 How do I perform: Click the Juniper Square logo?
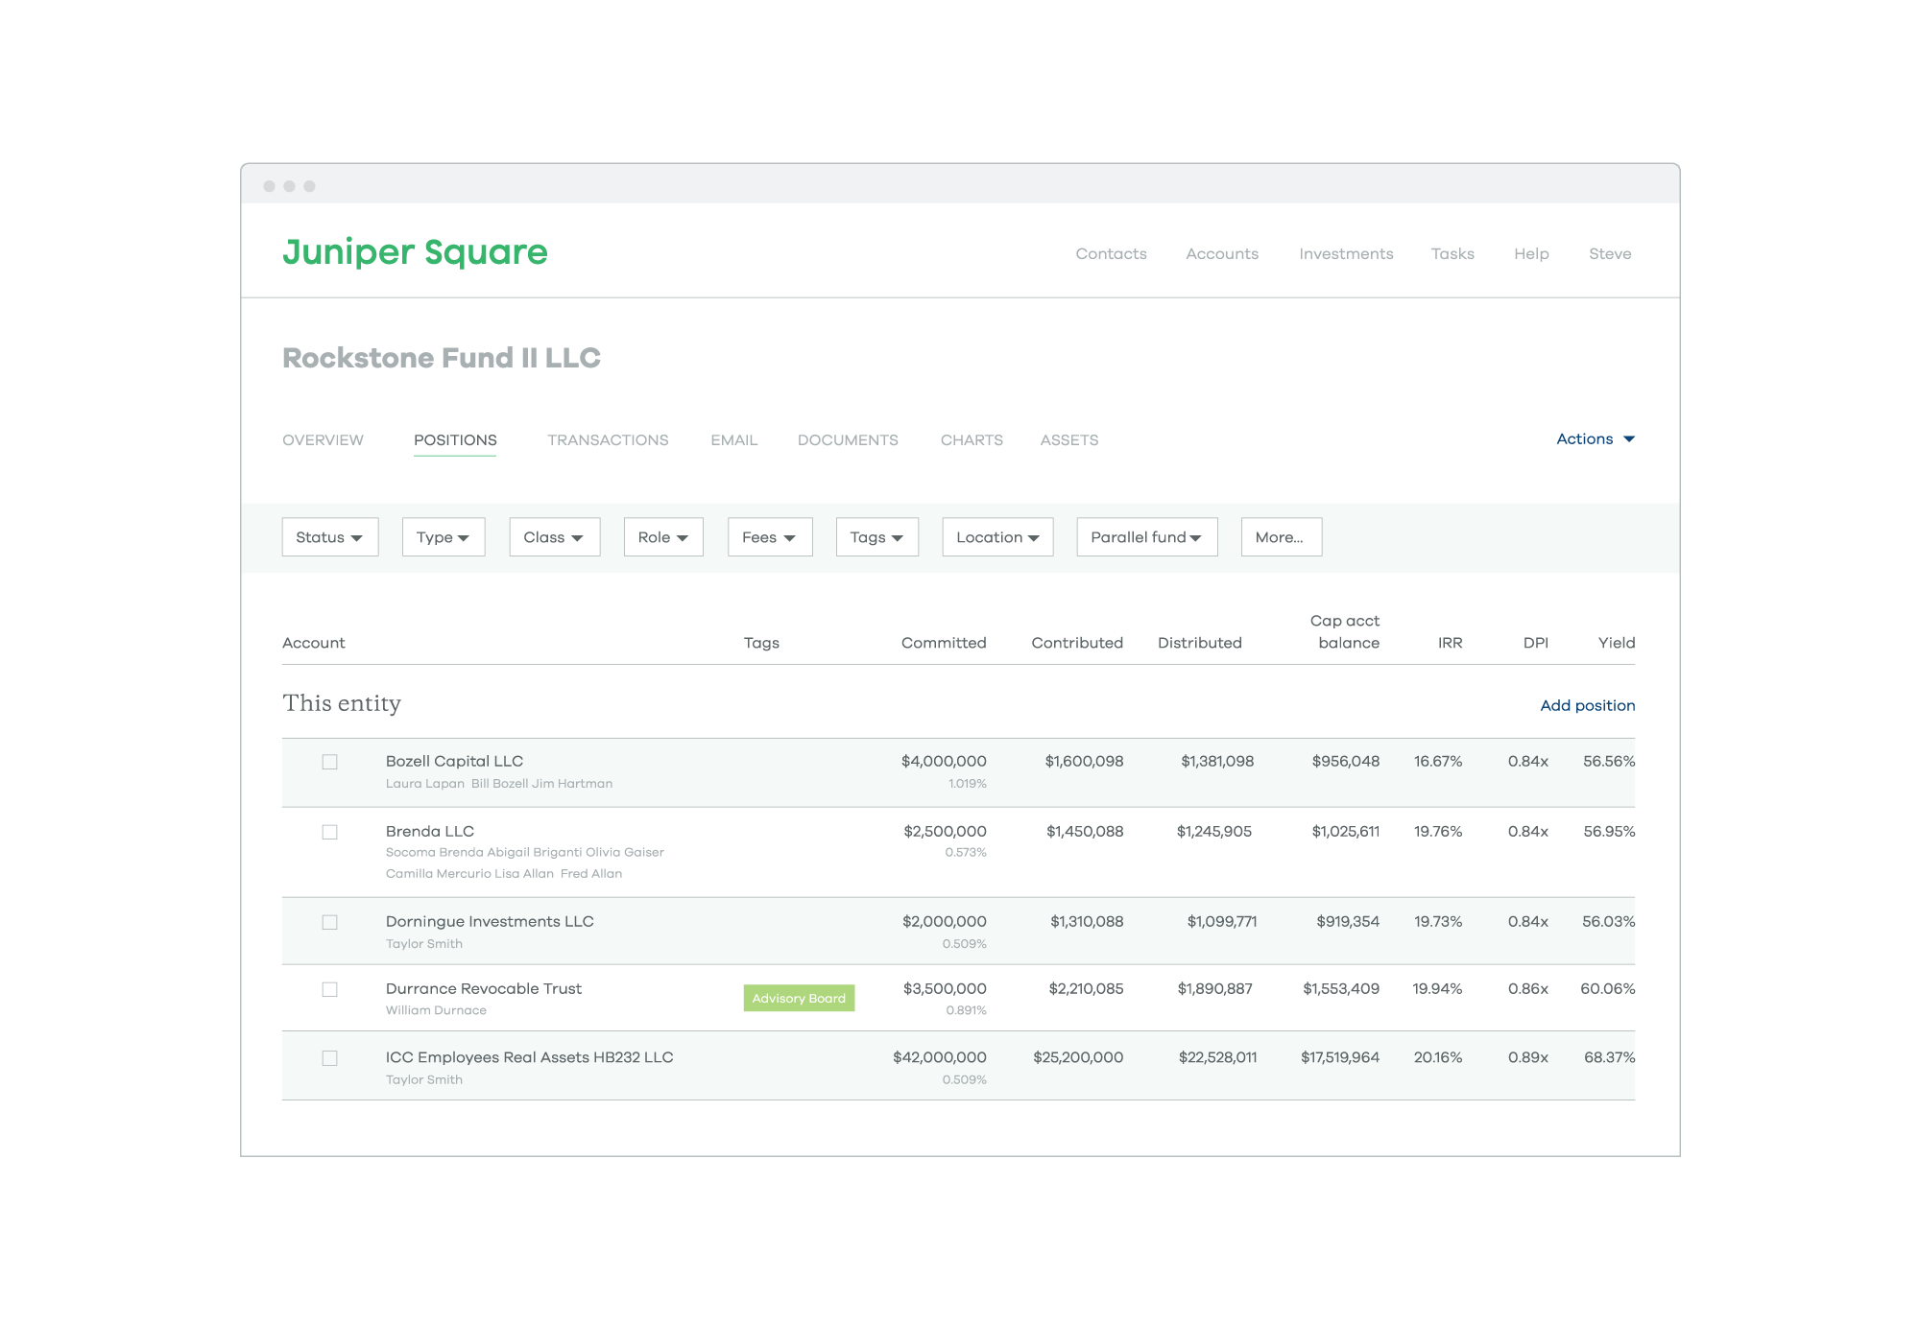coord(415,252)
